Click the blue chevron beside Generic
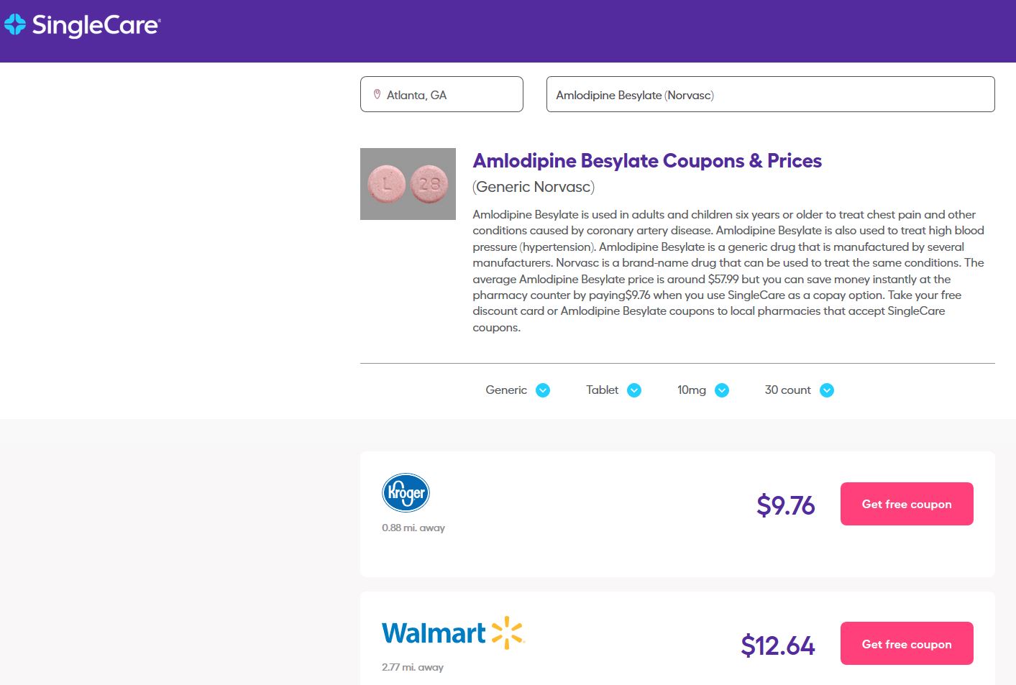Image resolution: width=1016 pixels, height=685 pixels. point(543,390)
